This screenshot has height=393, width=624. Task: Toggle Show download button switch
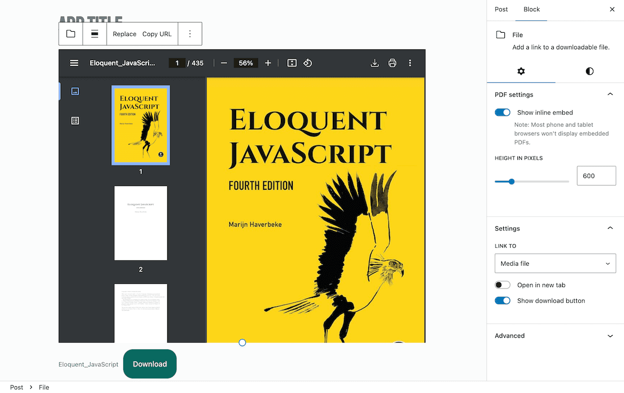coord(503,300)
